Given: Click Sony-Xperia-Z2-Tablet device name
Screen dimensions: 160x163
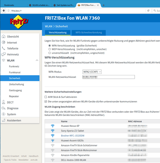Looking at the screenshot, I should click(x=73, y=131).
